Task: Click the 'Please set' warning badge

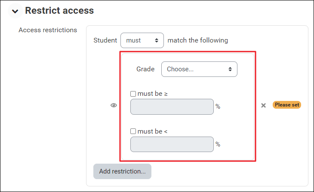Action: (286, 105)
